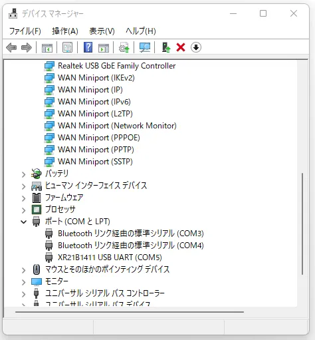The image size is (315, 340).
Task: Select XR21B1411 USB UART (COM5) text
Action: click(110, 257)
